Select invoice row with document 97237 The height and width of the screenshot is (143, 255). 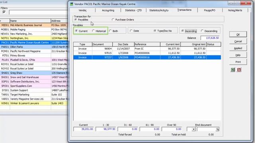click(x=147, y=57)
